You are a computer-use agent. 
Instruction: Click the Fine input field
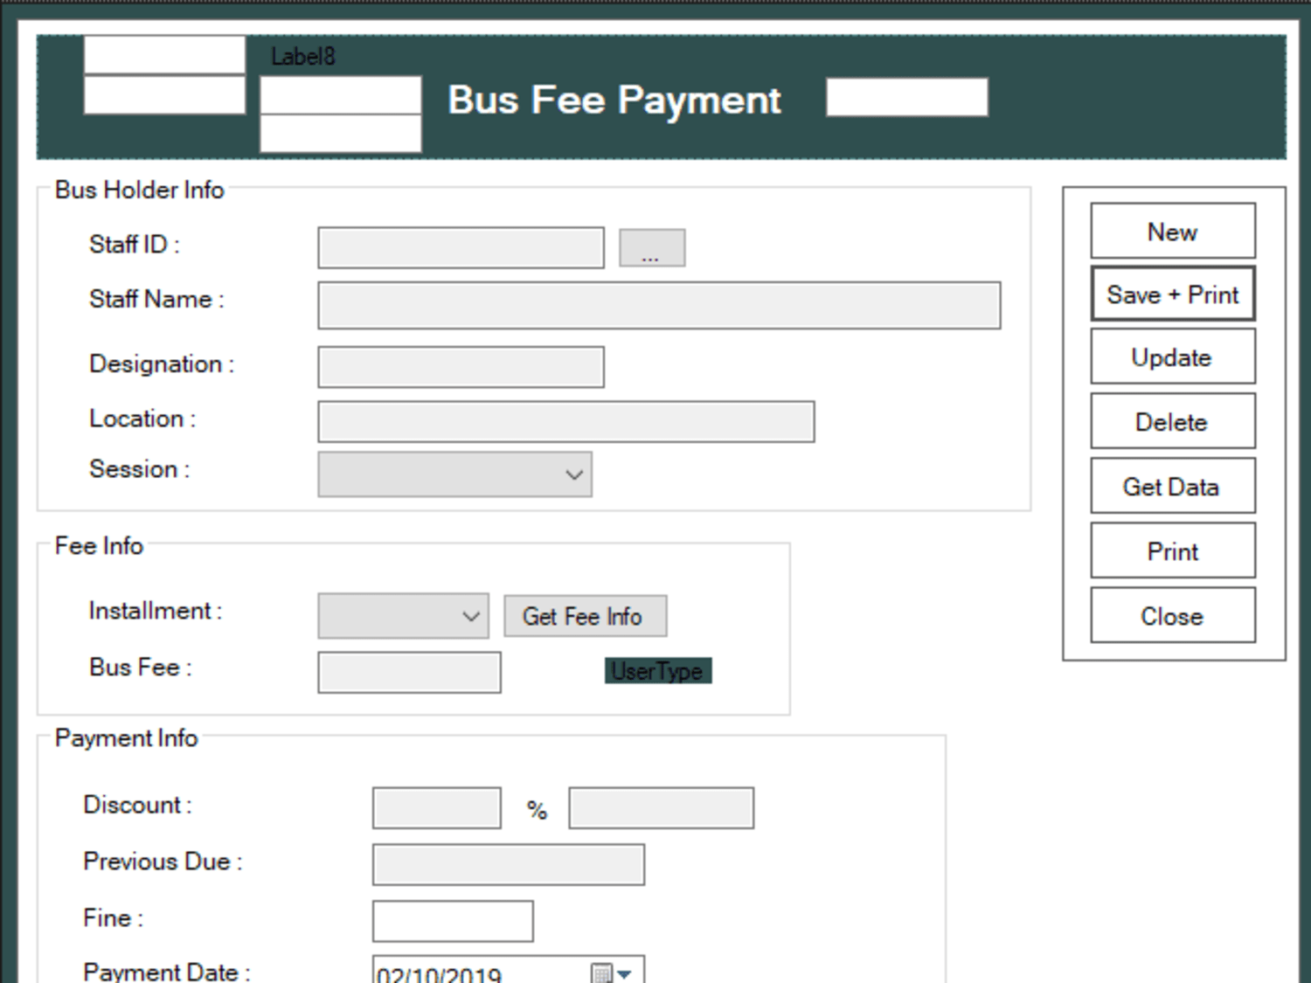(453, 922)
